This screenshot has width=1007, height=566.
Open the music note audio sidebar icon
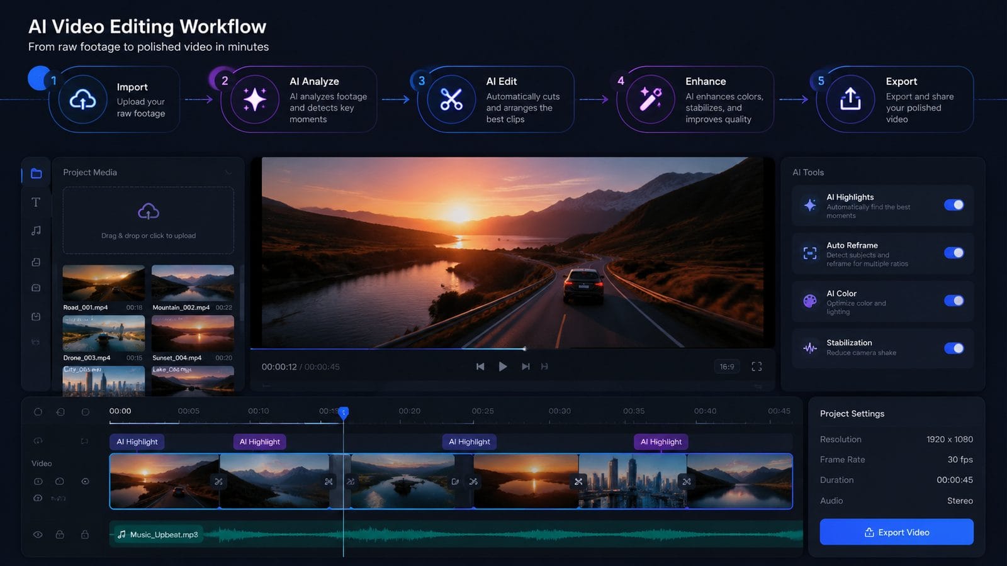[36, 231]
